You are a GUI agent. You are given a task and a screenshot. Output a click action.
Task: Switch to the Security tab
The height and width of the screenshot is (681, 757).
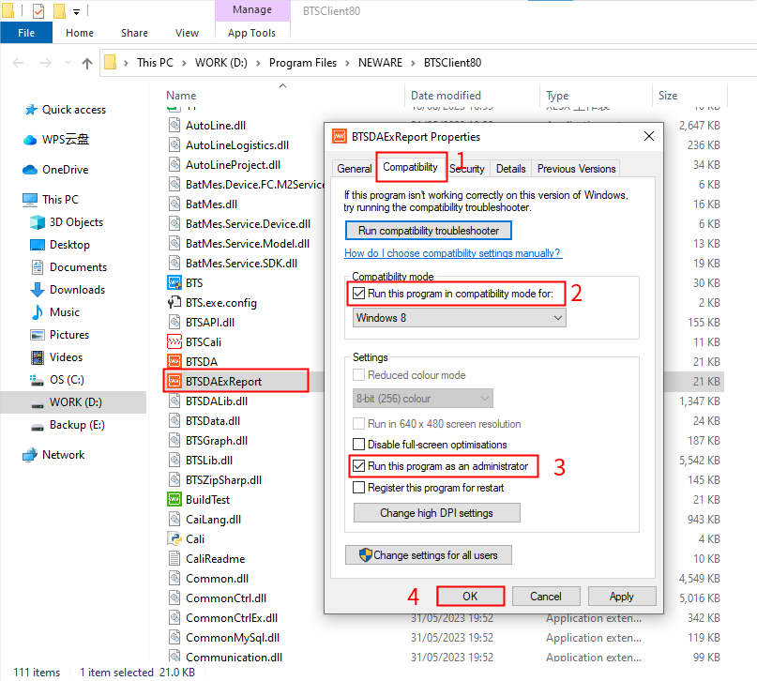(x=467, y=169)
